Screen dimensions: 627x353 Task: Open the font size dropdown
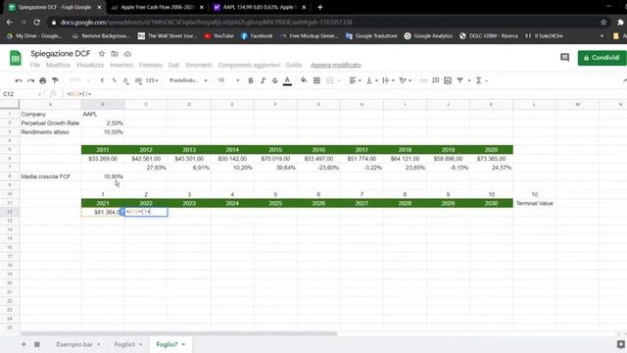228,80
